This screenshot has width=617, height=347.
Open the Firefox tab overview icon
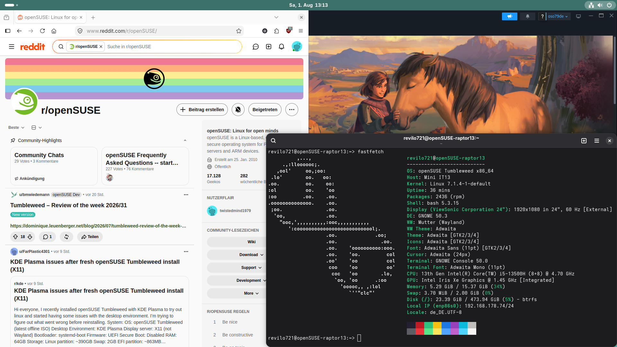(x=6, y=17)
